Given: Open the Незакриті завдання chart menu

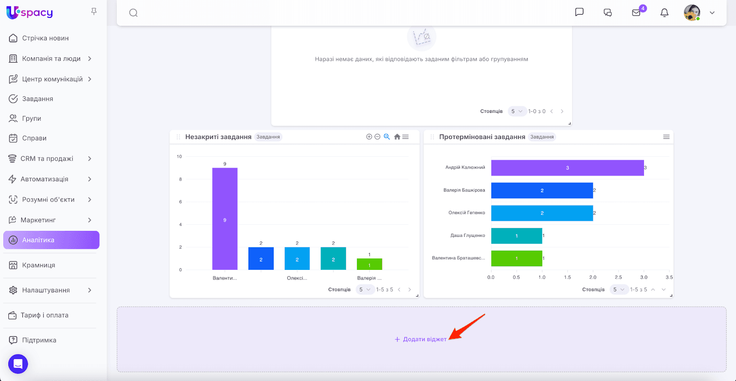Looking at the screenshot, I should [405, 137].
